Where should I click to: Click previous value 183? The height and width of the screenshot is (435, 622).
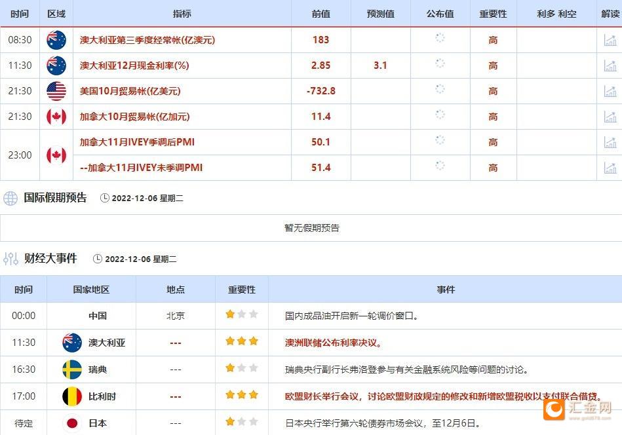pos(321,40)
